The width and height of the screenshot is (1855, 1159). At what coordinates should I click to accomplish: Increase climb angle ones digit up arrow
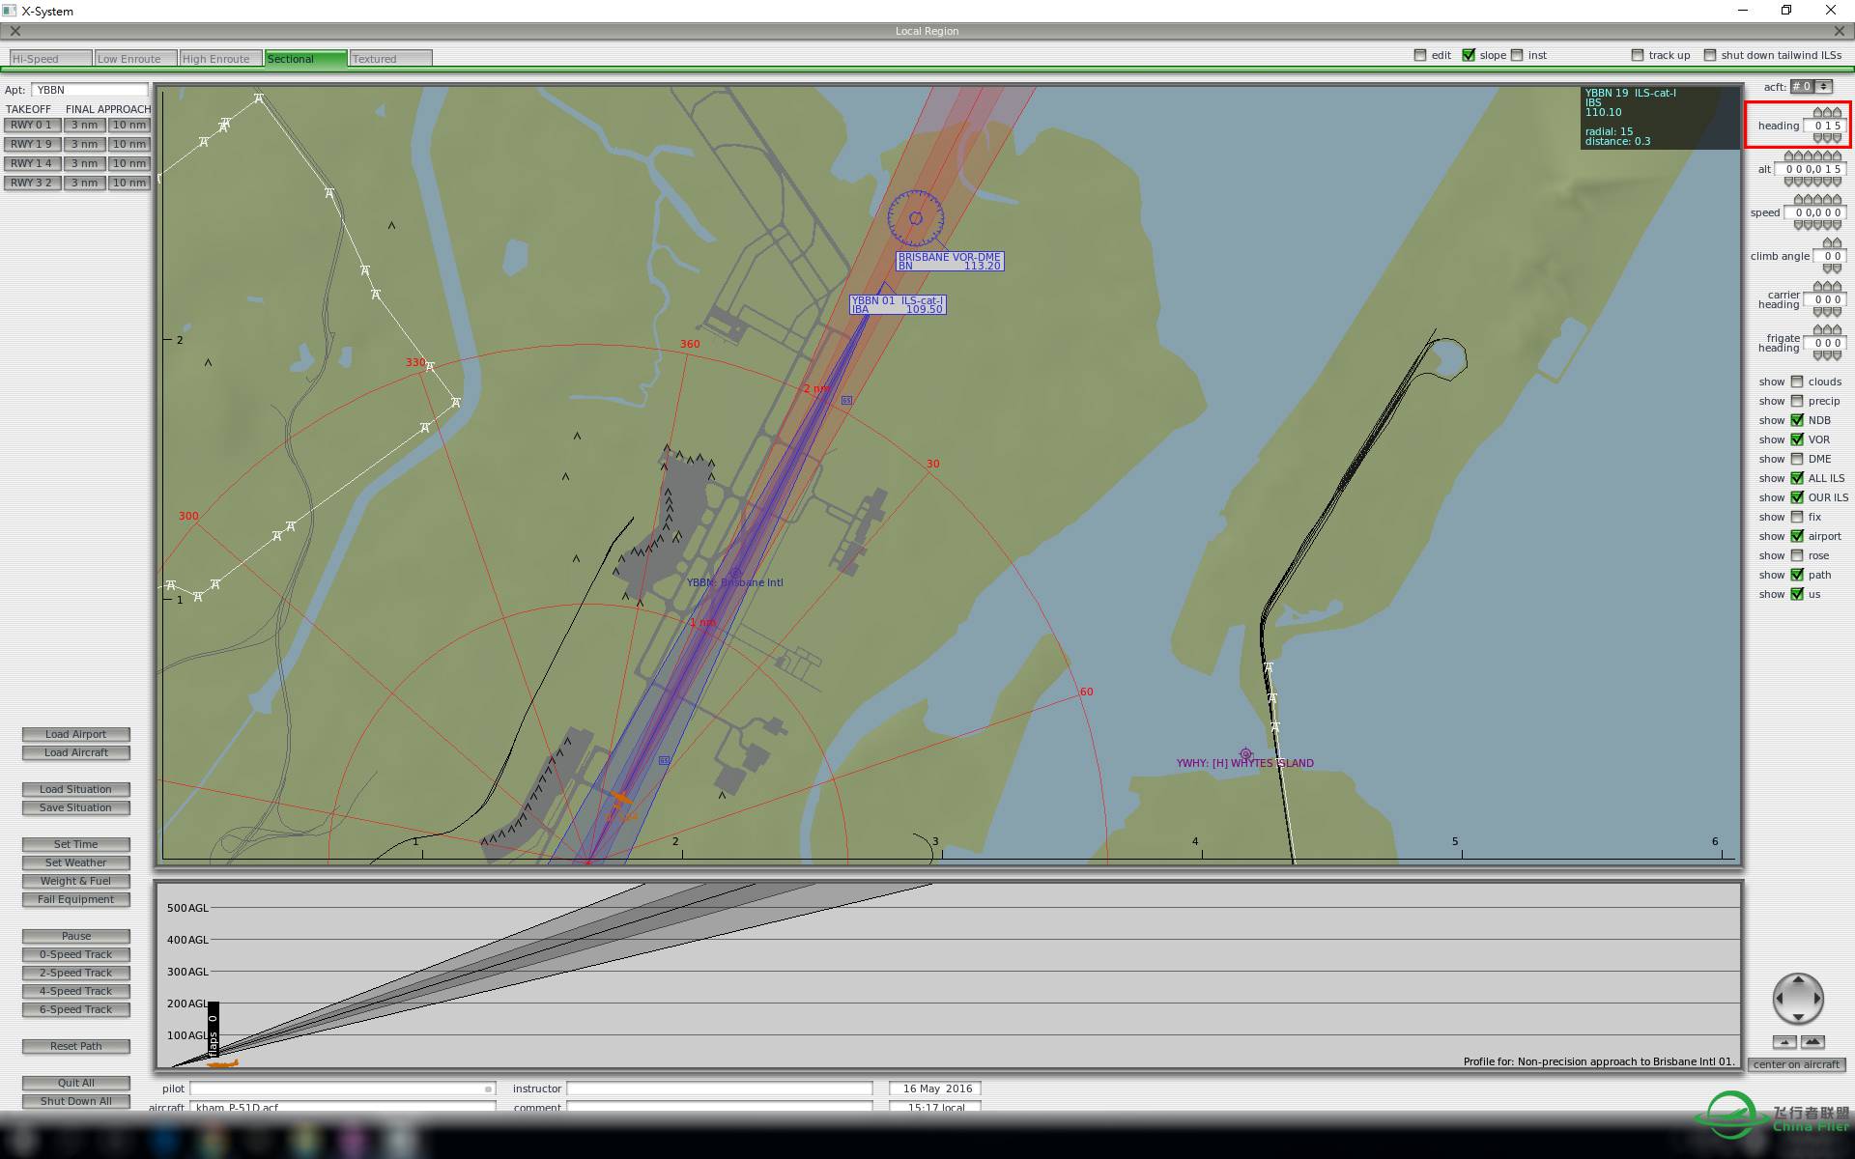click(1837, 243)
